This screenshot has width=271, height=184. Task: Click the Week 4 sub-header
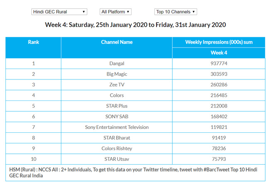tap(219, 53)
